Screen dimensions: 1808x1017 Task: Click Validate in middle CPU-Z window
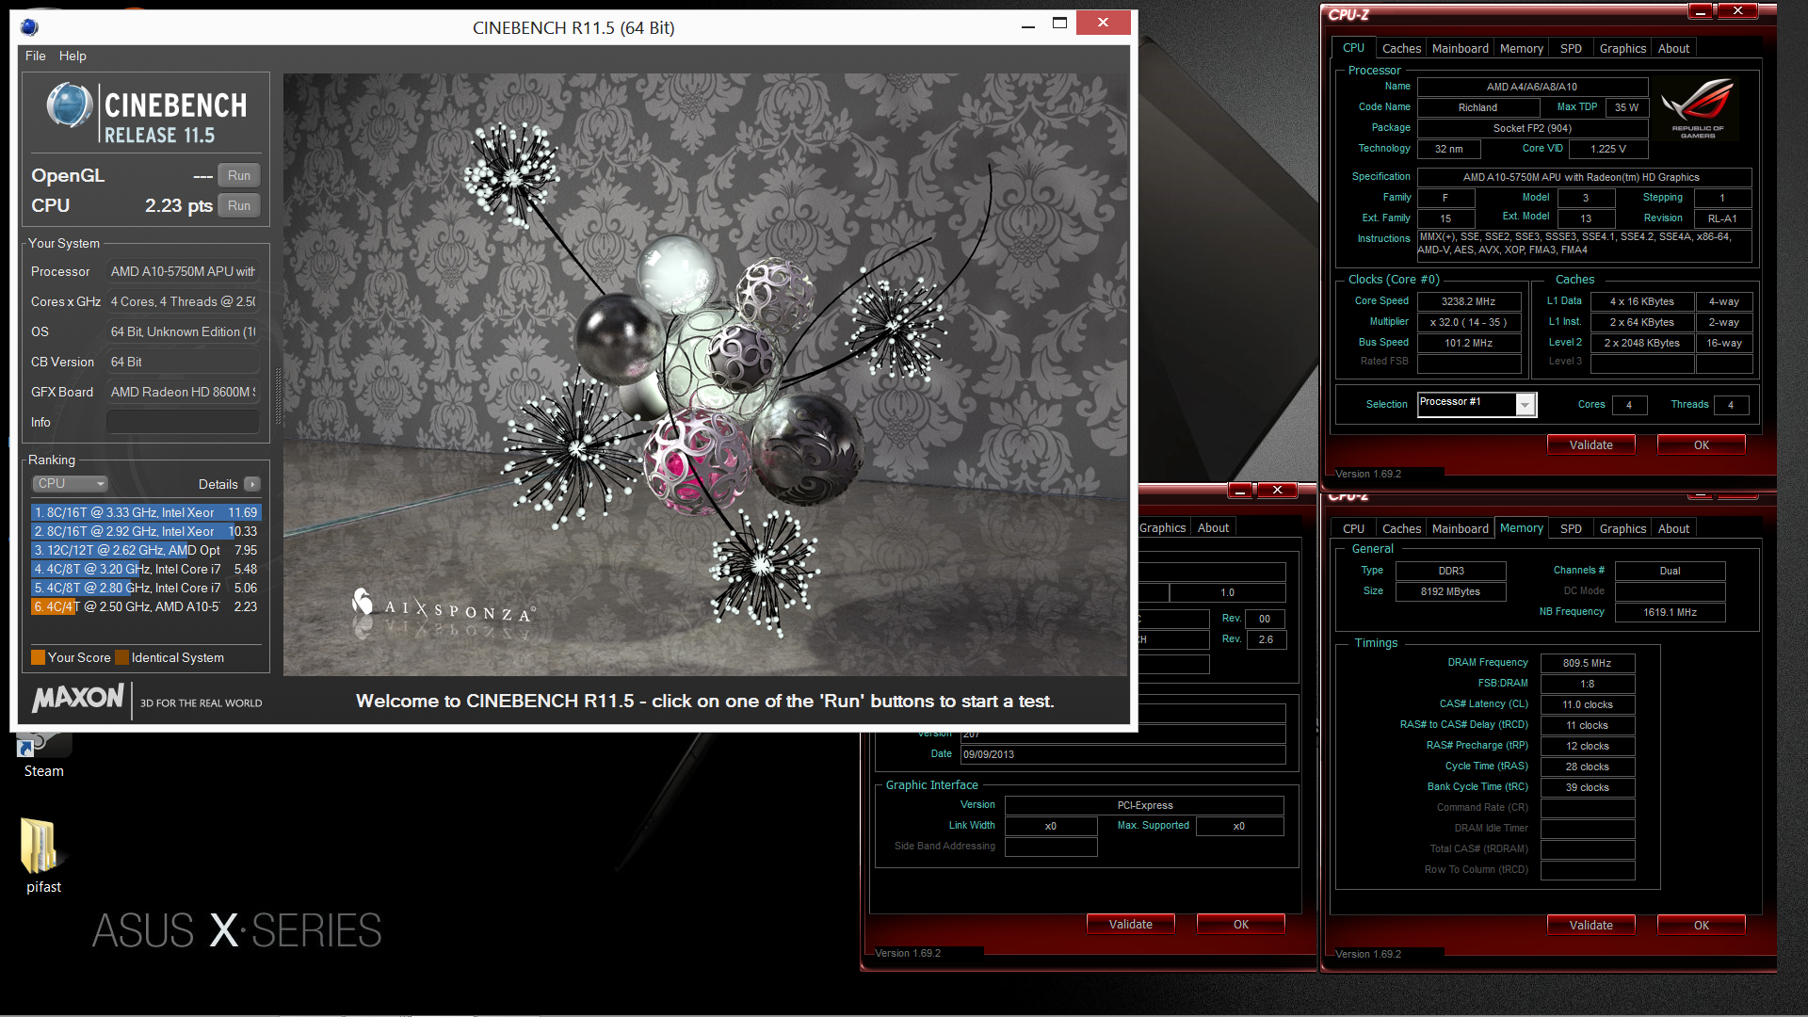(x=1130, y=924)
